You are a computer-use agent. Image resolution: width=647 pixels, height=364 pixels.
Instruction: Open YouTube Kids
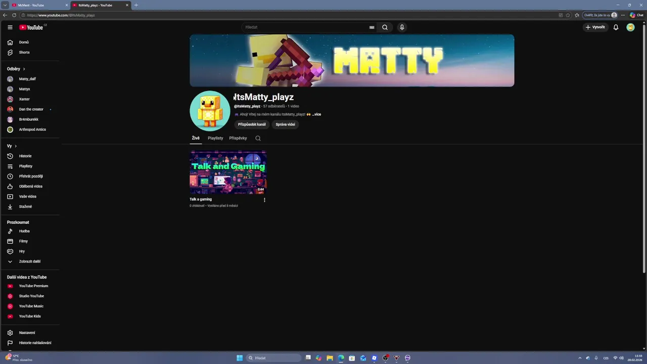tap(30, 316)
